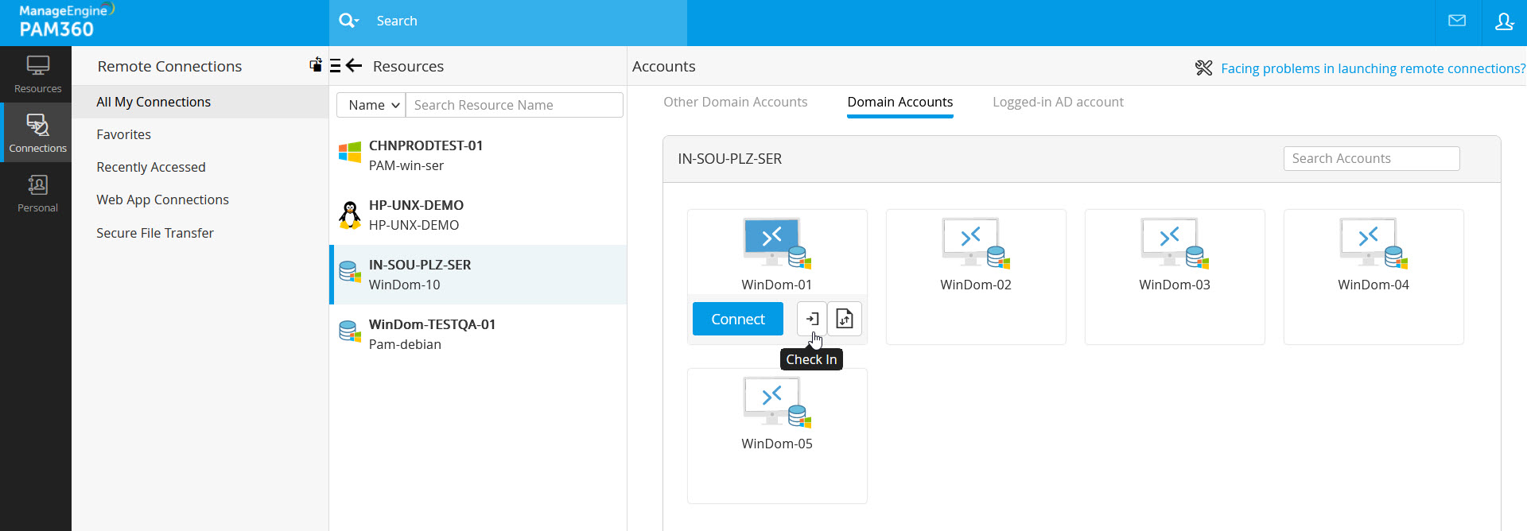
Task: Open the Personal section in left sidebar
Action: coord(37,194)
